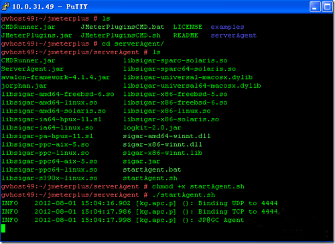Click the README file name
Screen dimensions: 335x244
coord(186,36)
